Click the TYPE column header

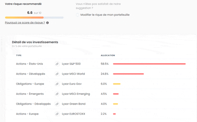(x=19, y=55)
